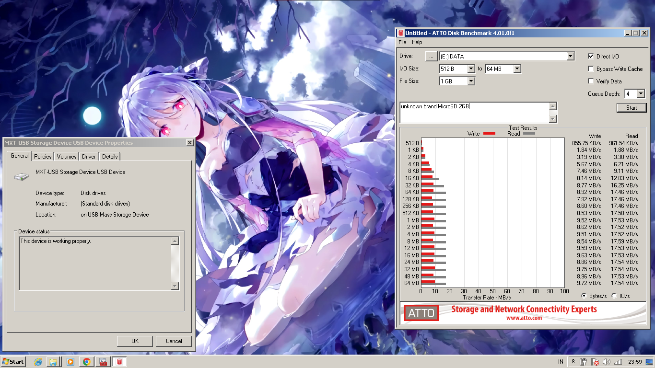The image size is (655, 368).
Task: Toggle the Direct I/O checkbox
Action: 591,56
